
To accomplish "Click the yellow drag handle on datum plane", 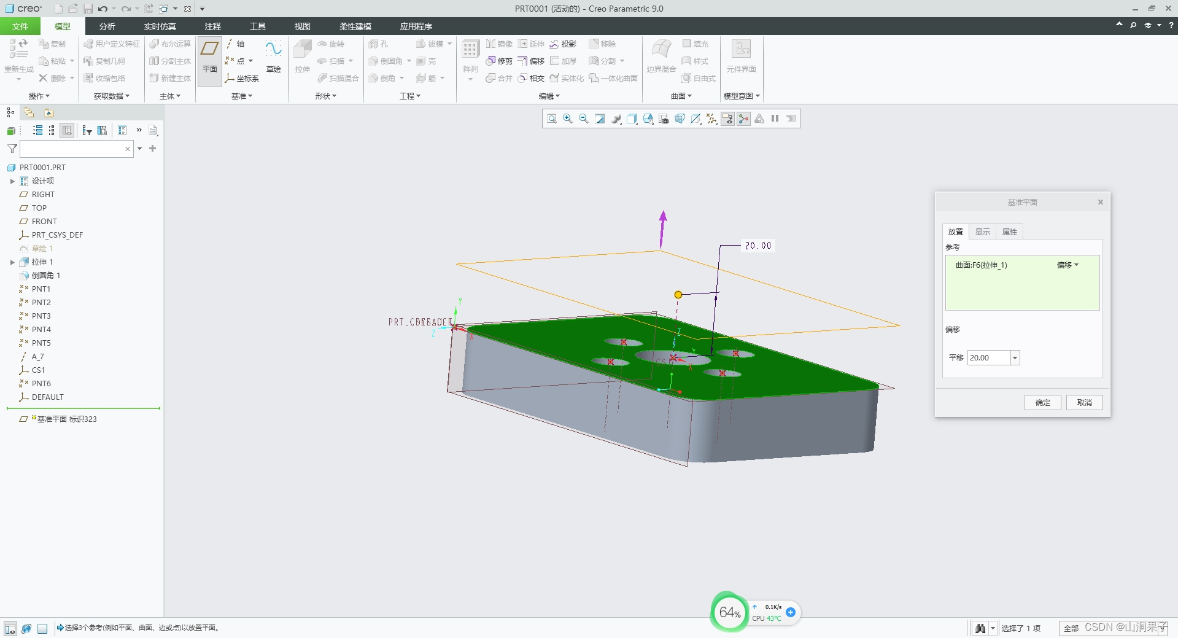I will pyautogui.click(x=678, y=295).
